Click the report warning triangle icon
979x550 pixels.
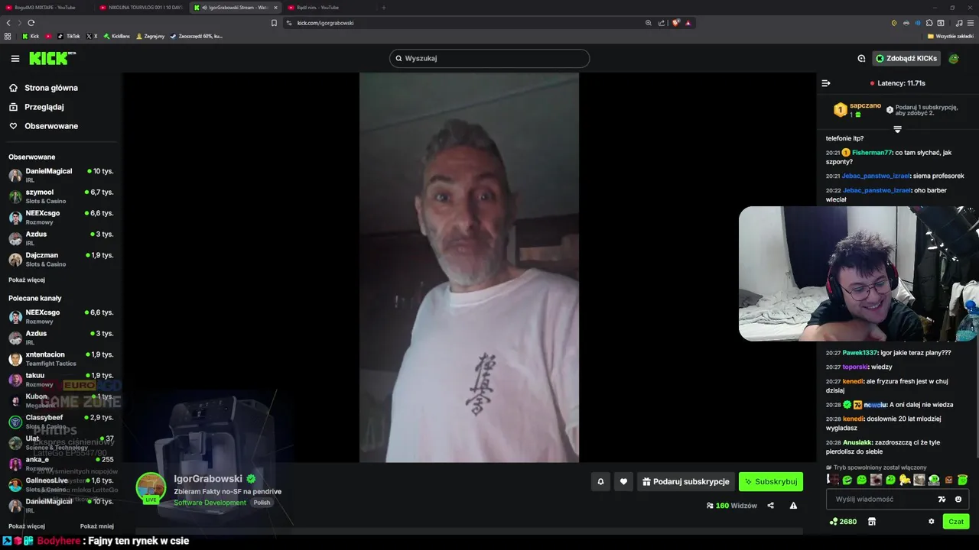click(x=793, y=506)
